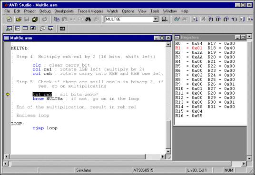
Task: Toggle the fourth view icon in second toolbar
Action: pyautogui.click(x=33, y=29)
